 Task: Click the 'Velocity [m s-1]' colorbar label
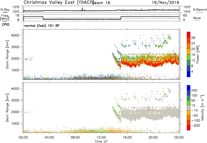pos(203,108)
